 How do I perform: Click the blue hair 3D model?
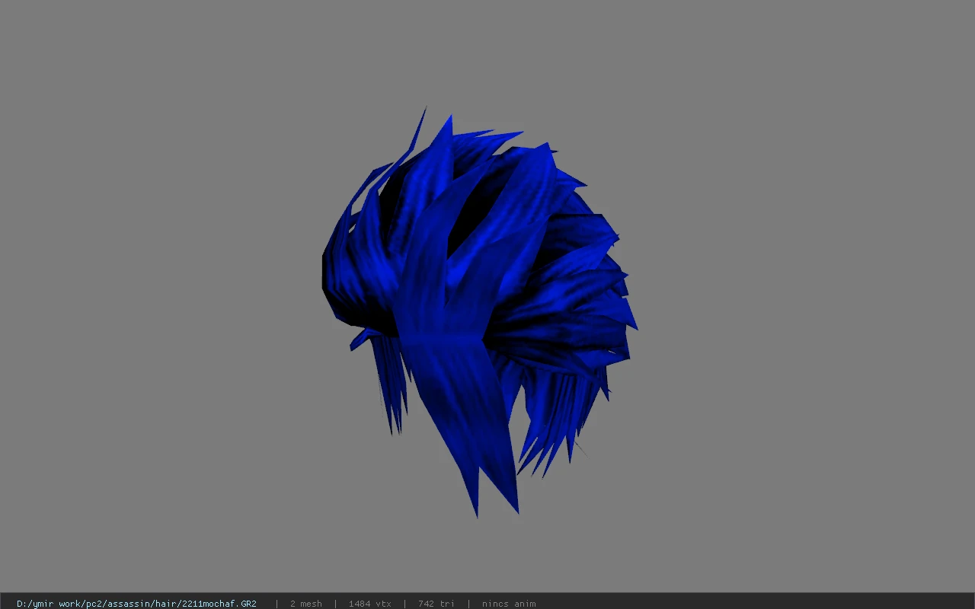pos(478,312)
